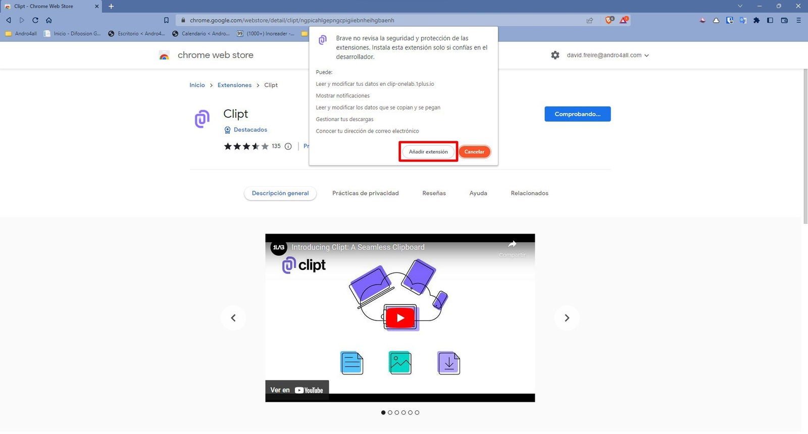Open Chrome Web Store settings gear

555,55
